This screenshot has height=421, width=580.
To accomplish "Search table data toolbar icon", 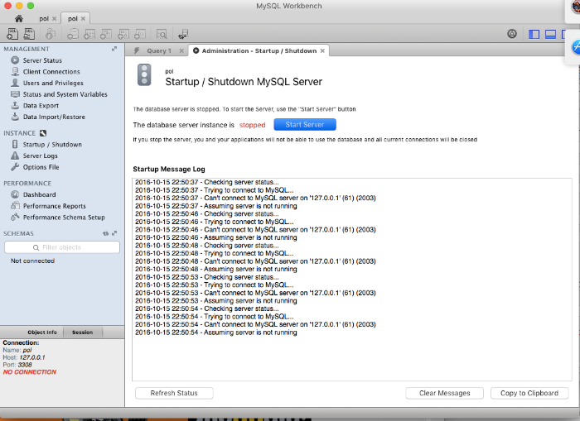I will (x=162, y=34).
